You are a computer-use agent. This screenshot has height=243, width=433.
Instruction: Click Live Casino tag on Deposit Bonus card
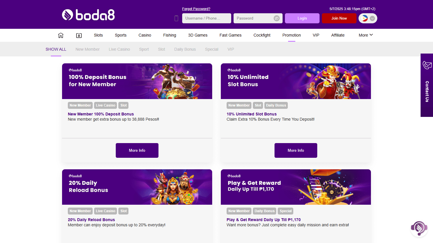pyautogui.click(x=105, y=105)
